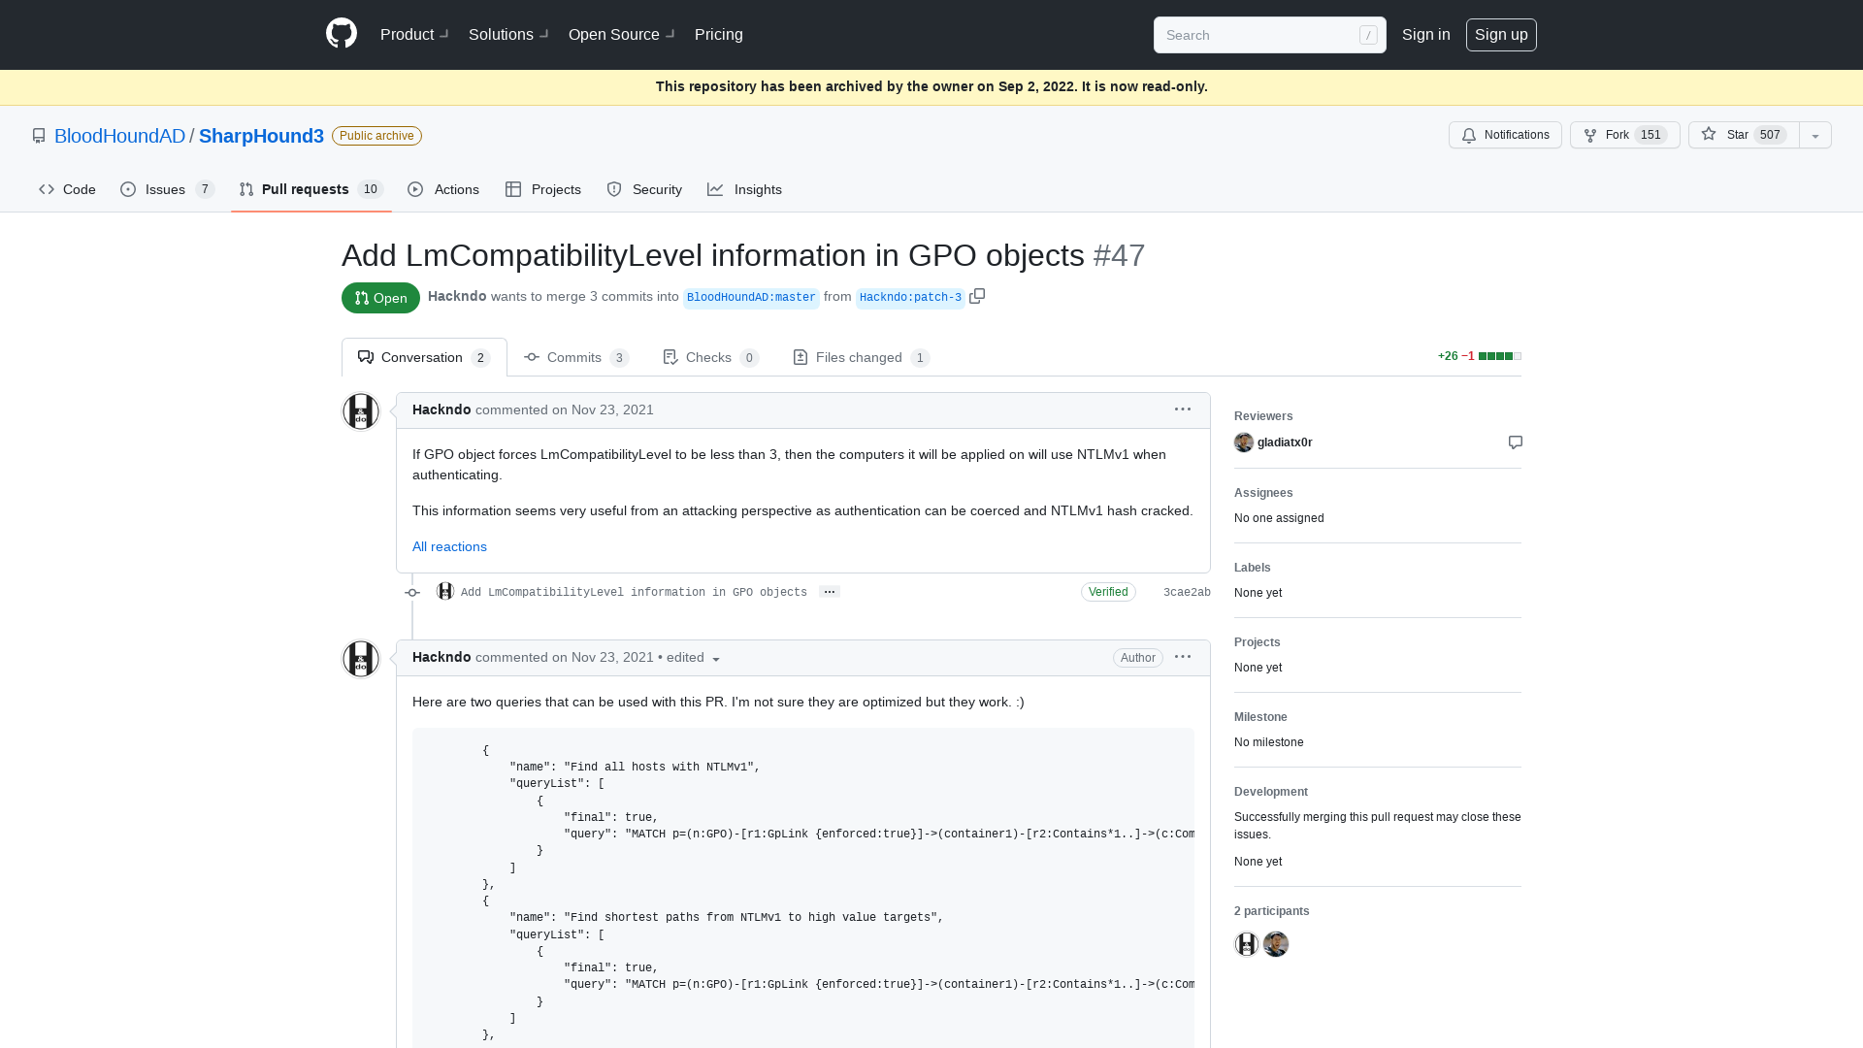Click the Open status badge

(x=380, y=298)
